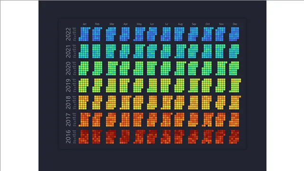The height and width of the screenshot is (171, 304).
Task: Select the April 2017 heatmap block
Action: [124, 120]
